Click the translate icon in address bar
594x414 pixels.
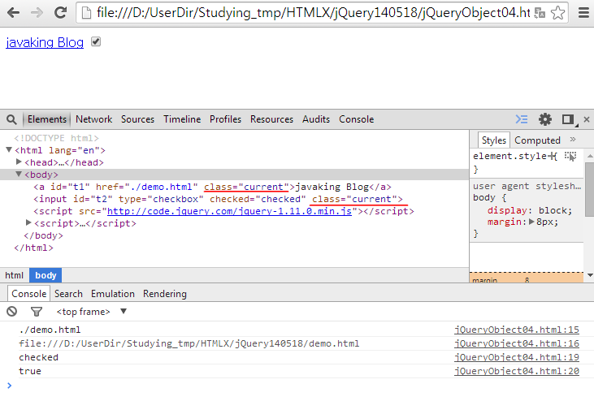540,13
